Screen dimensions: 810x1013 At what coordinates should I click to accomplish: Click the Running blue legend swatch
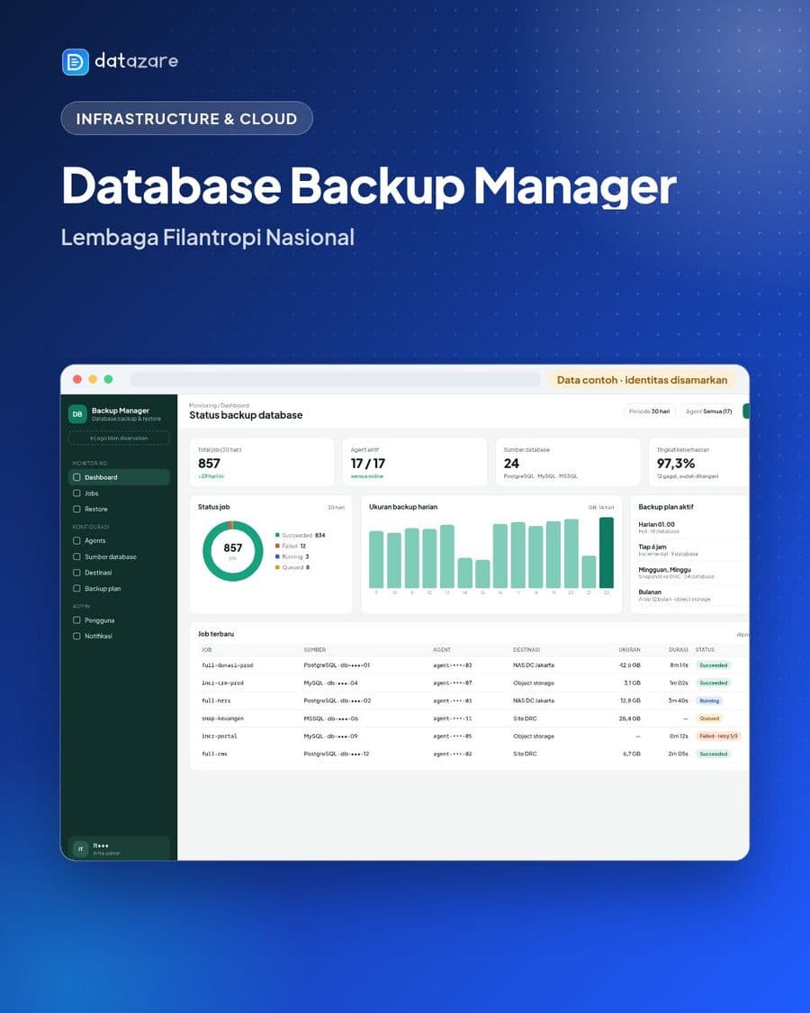point(277,556)
